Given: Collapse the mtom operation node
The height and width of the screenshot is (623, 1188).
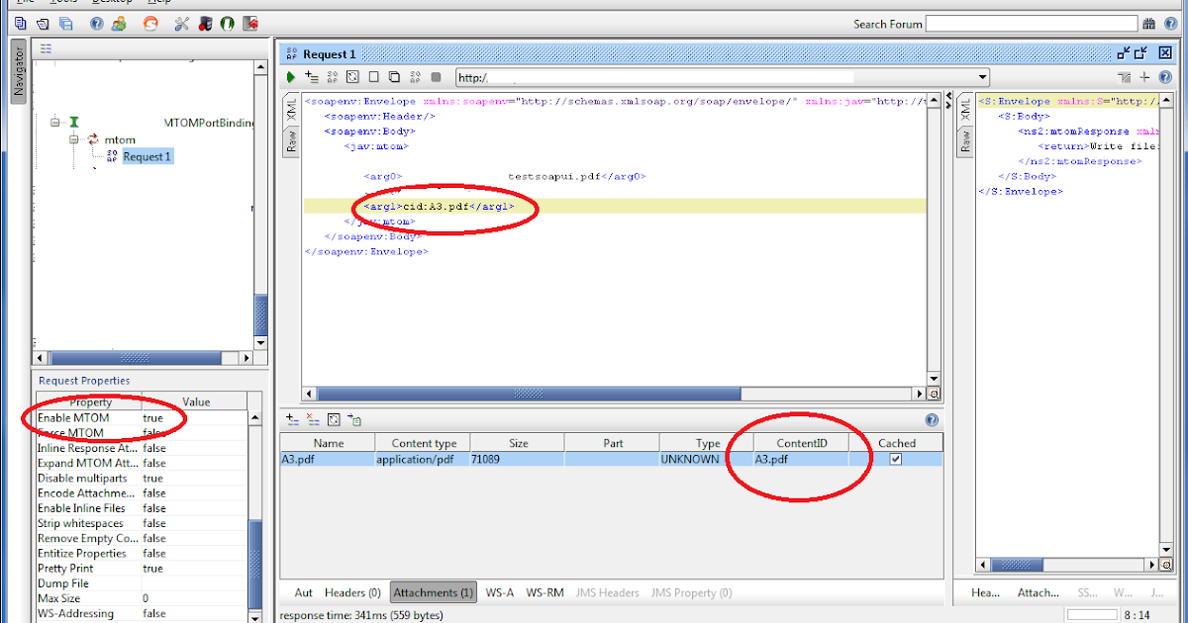Looking at the screenshot, I should click(73, 139).
